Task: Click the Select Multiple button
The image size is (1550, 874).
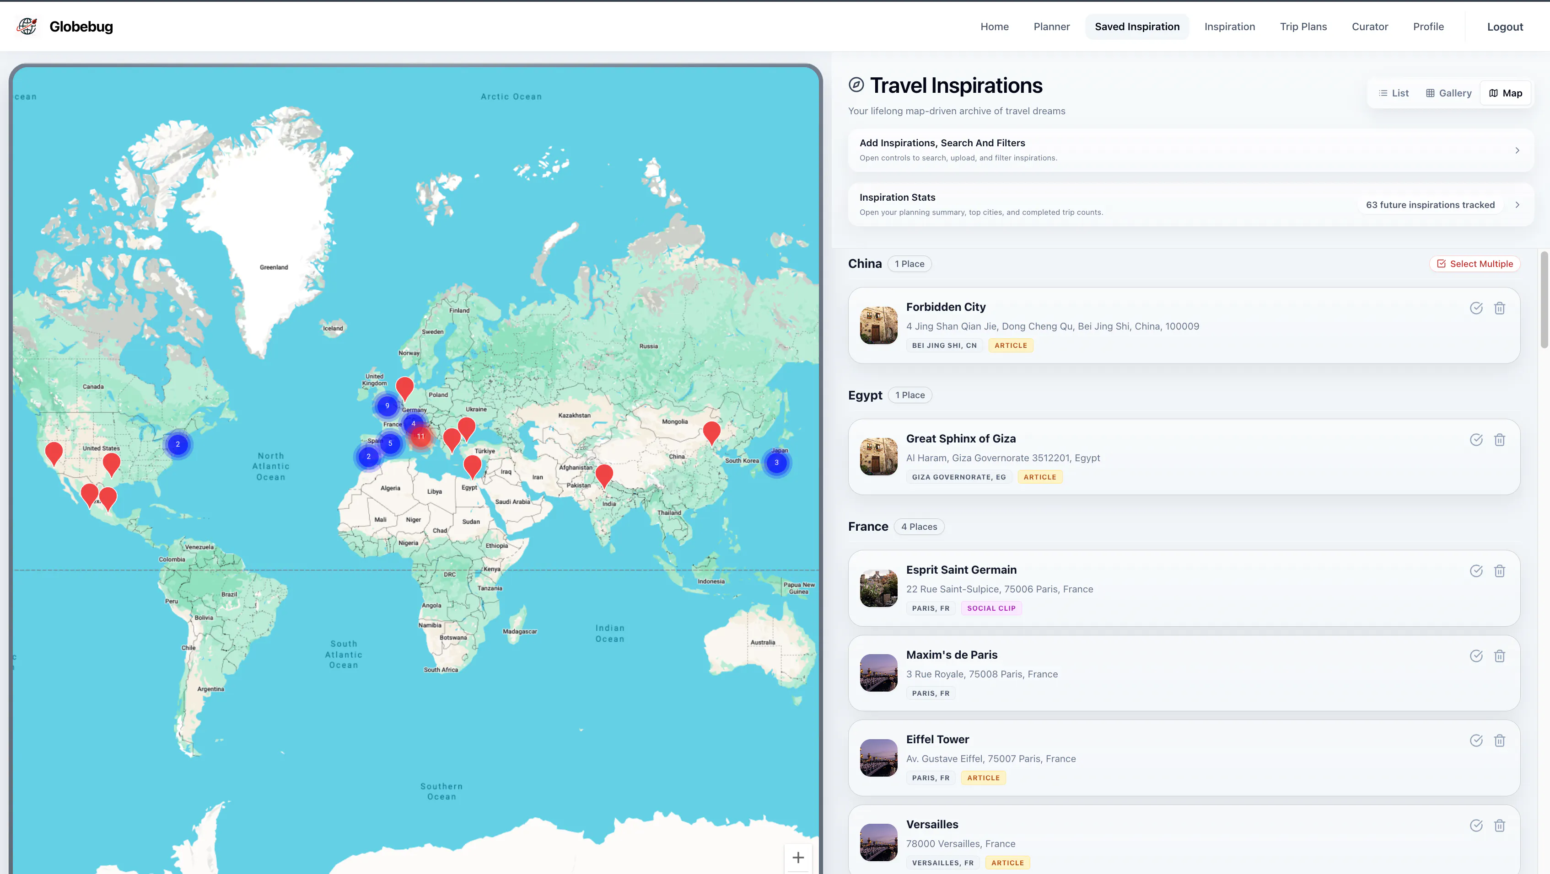Action: (1475, 264)
